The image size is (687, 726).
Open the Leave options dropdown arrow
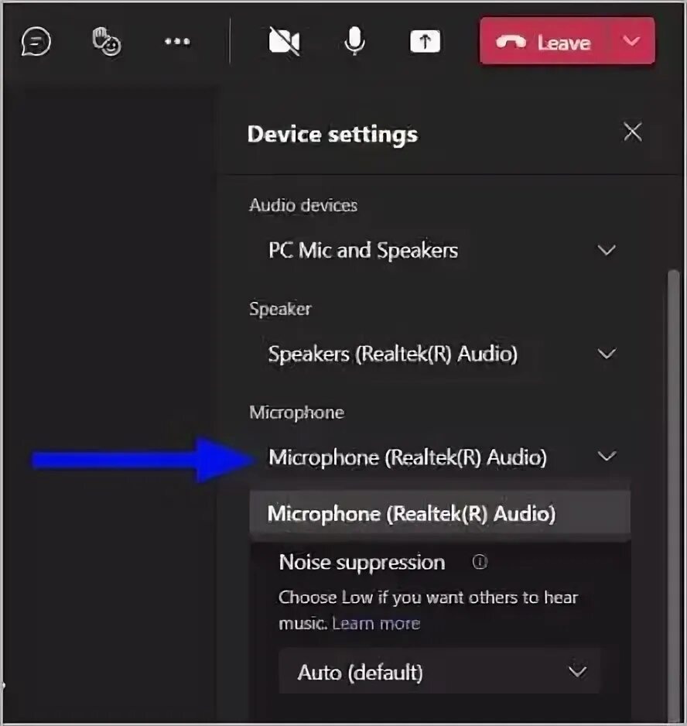(x=631, y=41)
